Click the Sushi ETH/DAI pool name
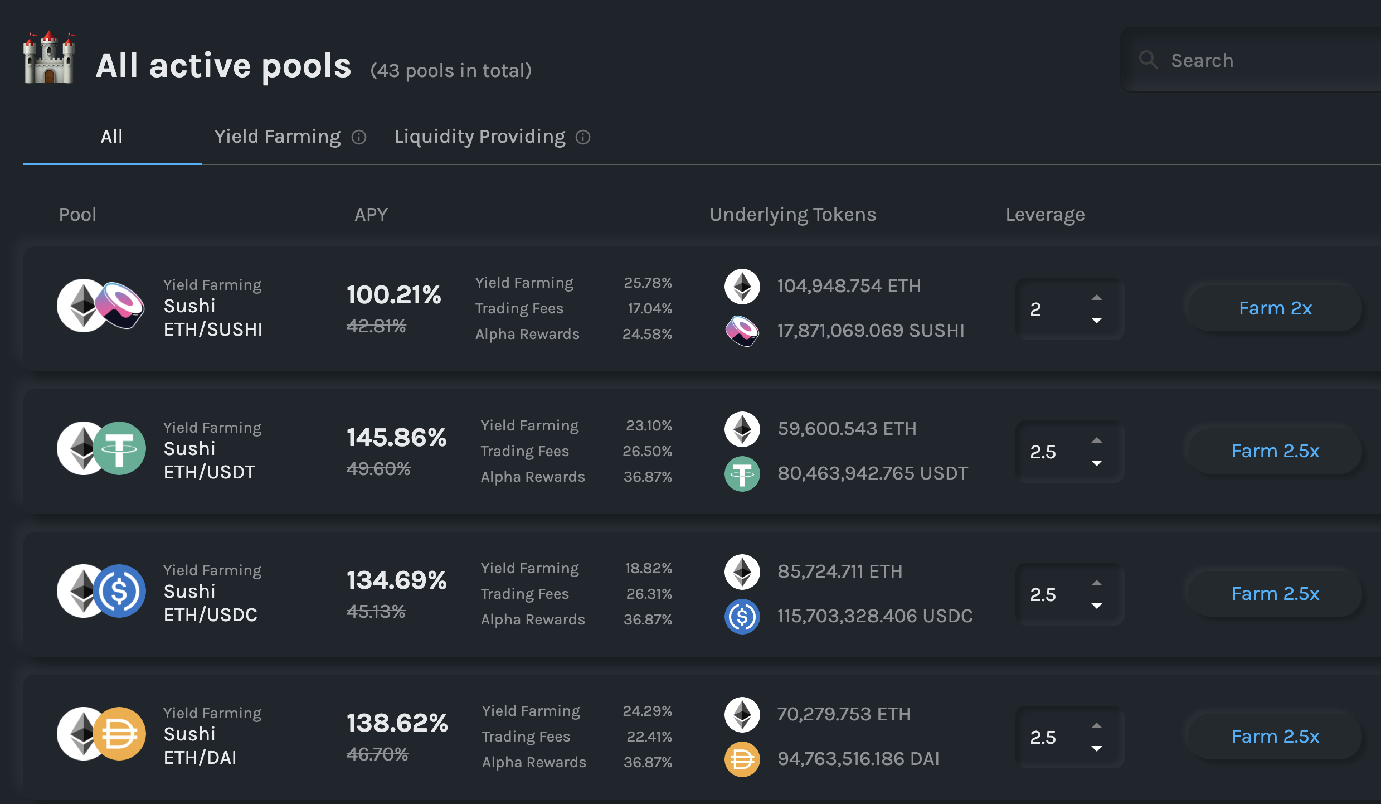This screenshot has width=1381, height=804. [200, 745]
